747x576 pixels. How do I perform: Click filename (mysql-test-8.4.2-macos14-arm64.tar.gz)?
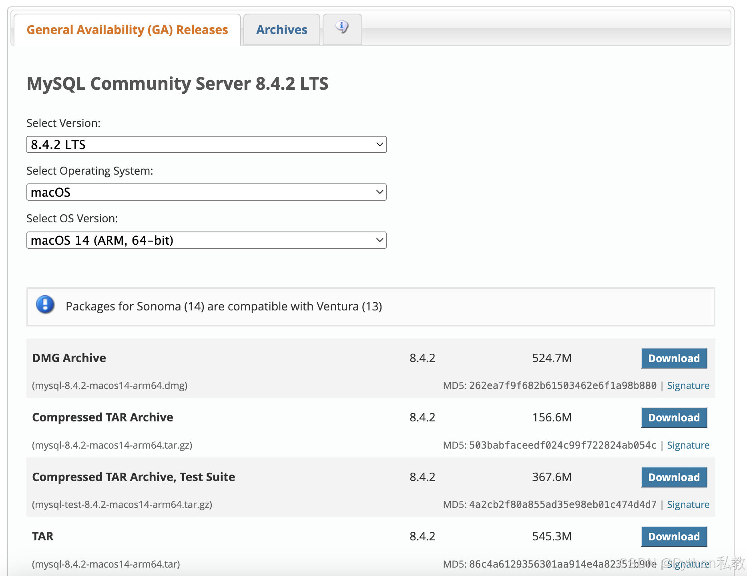coord(122,504)
